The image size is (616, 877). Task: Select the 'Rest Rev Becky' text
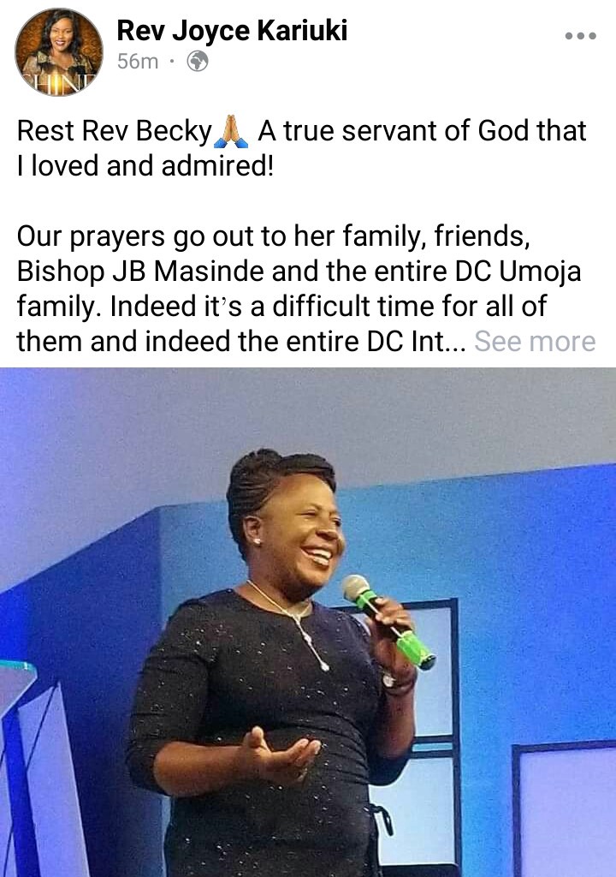pyautogui.click(x=114, y=131)
